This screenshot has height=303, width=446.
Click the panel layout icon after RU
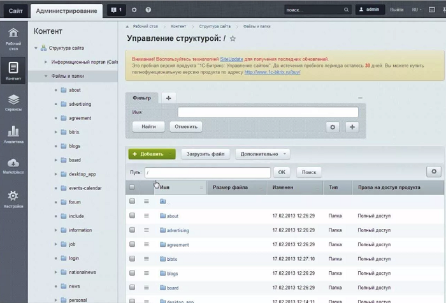coord(432,10)
